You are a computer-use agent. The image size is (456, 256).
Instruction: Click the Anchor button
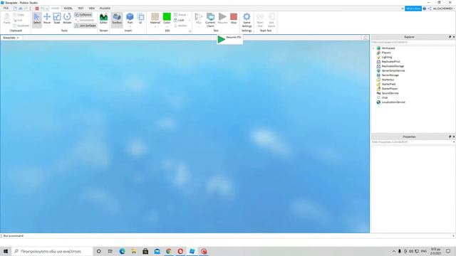click(x=180, y=26)
